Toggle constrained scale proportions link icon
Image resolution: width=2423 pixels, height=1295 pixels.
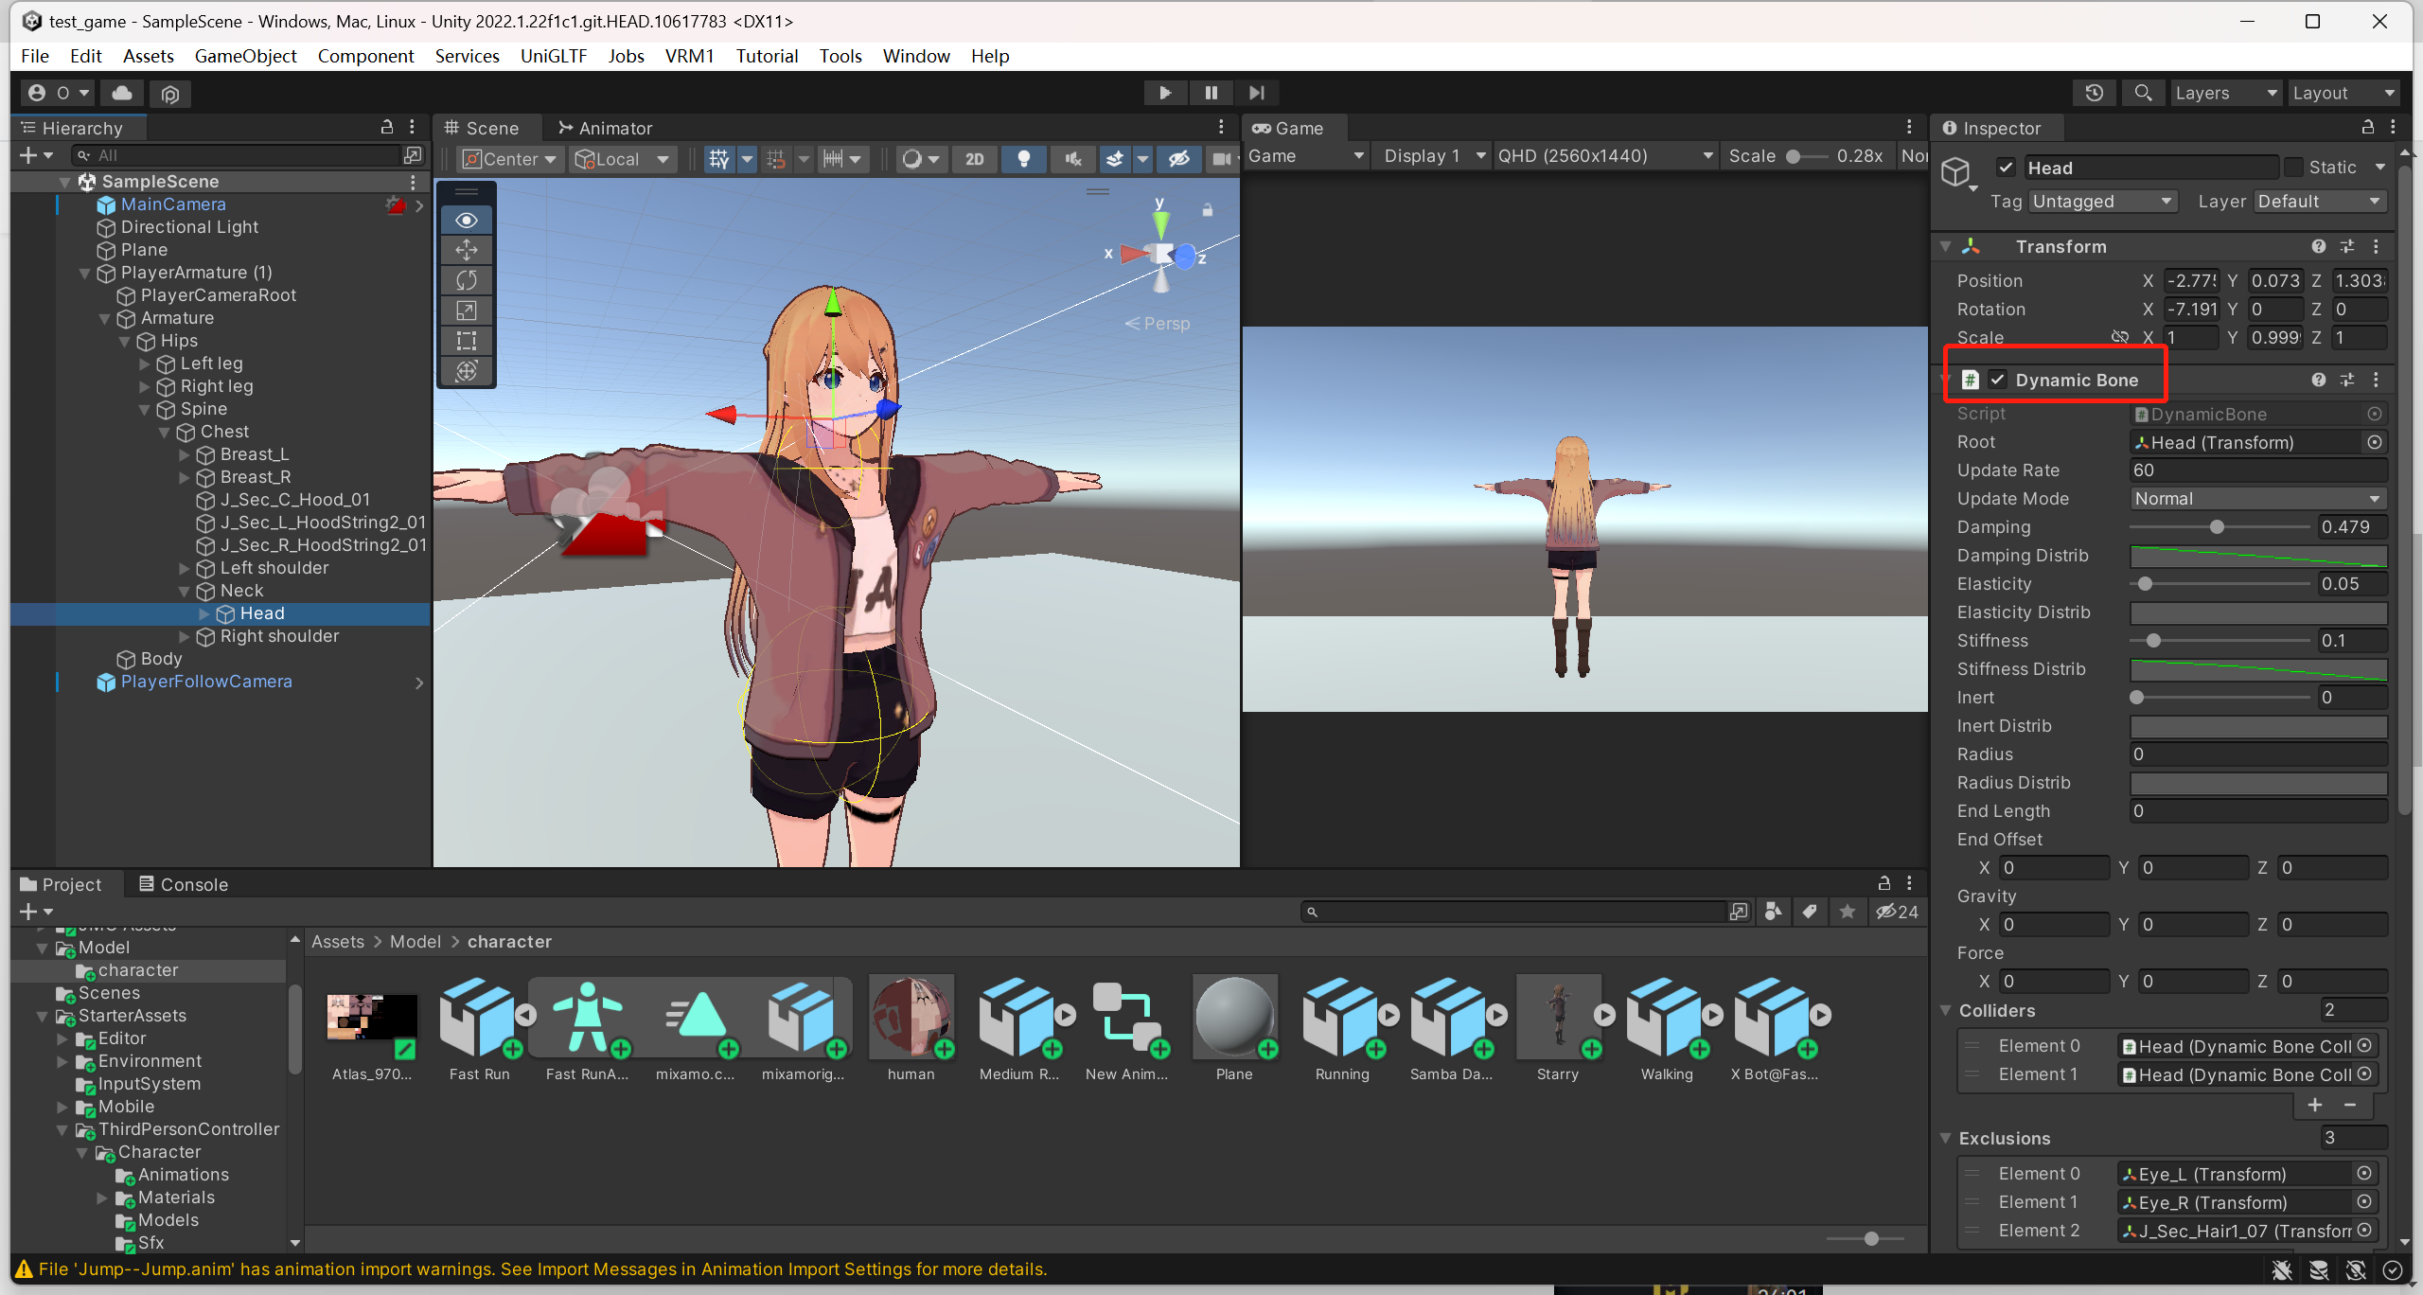[x=2120, y=337]
